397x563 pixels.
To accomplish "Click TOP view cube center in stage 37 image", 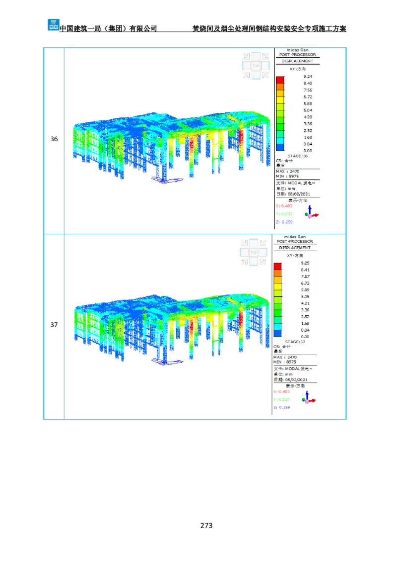I will point(254,253).
